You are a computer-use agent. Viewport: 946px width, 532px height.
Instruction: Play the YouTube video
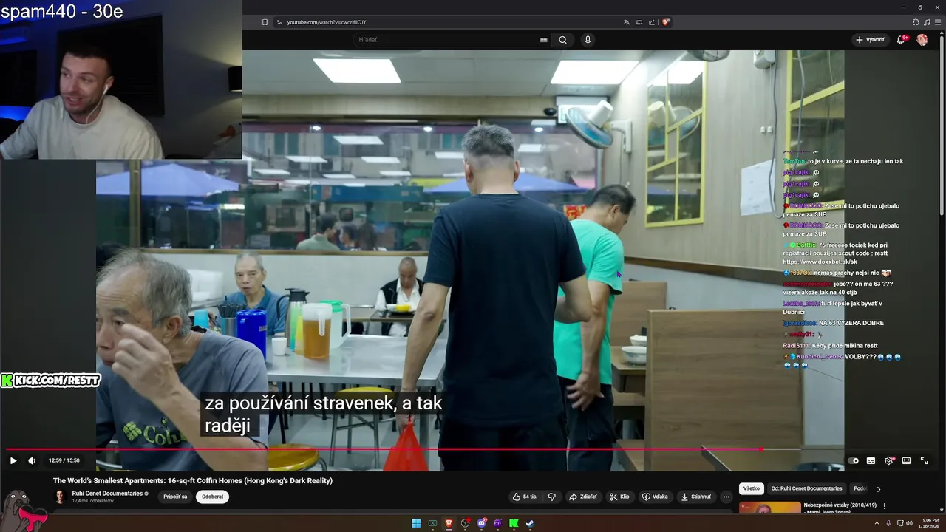(13, 460)
